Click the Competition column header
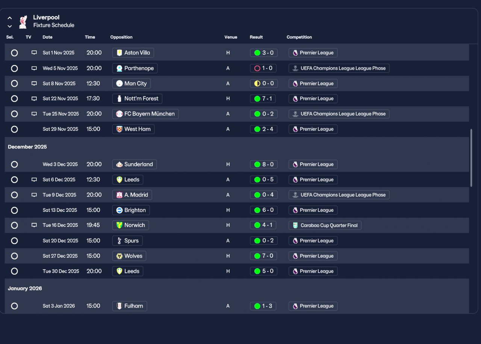481x344 pixels. click(x=299, y=37)
